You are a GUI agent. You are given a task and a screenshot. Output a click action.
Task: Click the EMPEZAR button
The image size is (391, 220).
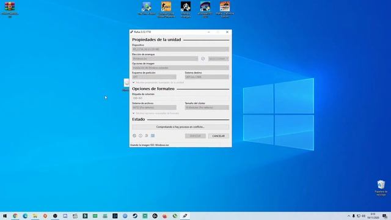[x=195, y=136]
